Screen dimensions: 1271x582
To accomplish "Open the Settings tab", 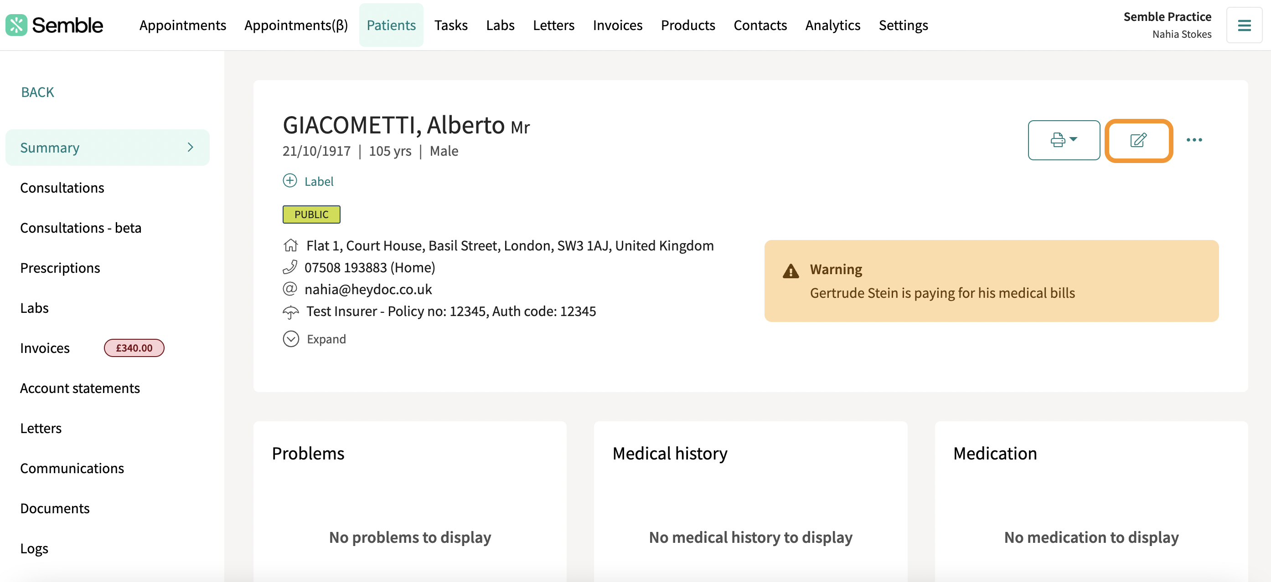I will (x=903, y=25).
